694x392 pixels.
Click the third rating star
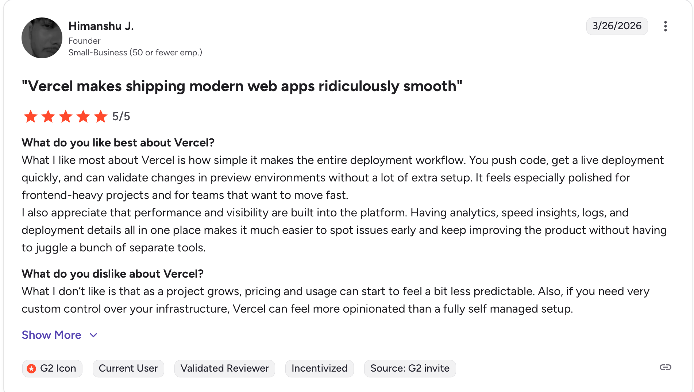66,117
